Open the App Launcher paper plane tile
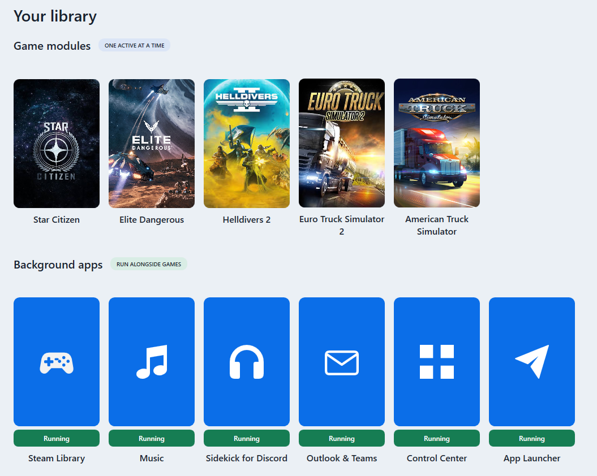This screenshot has width=597, height=476. [x=532, y=361]
